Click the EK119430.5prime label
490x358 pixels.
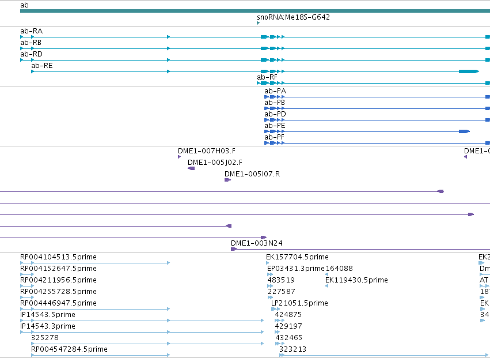356,280
